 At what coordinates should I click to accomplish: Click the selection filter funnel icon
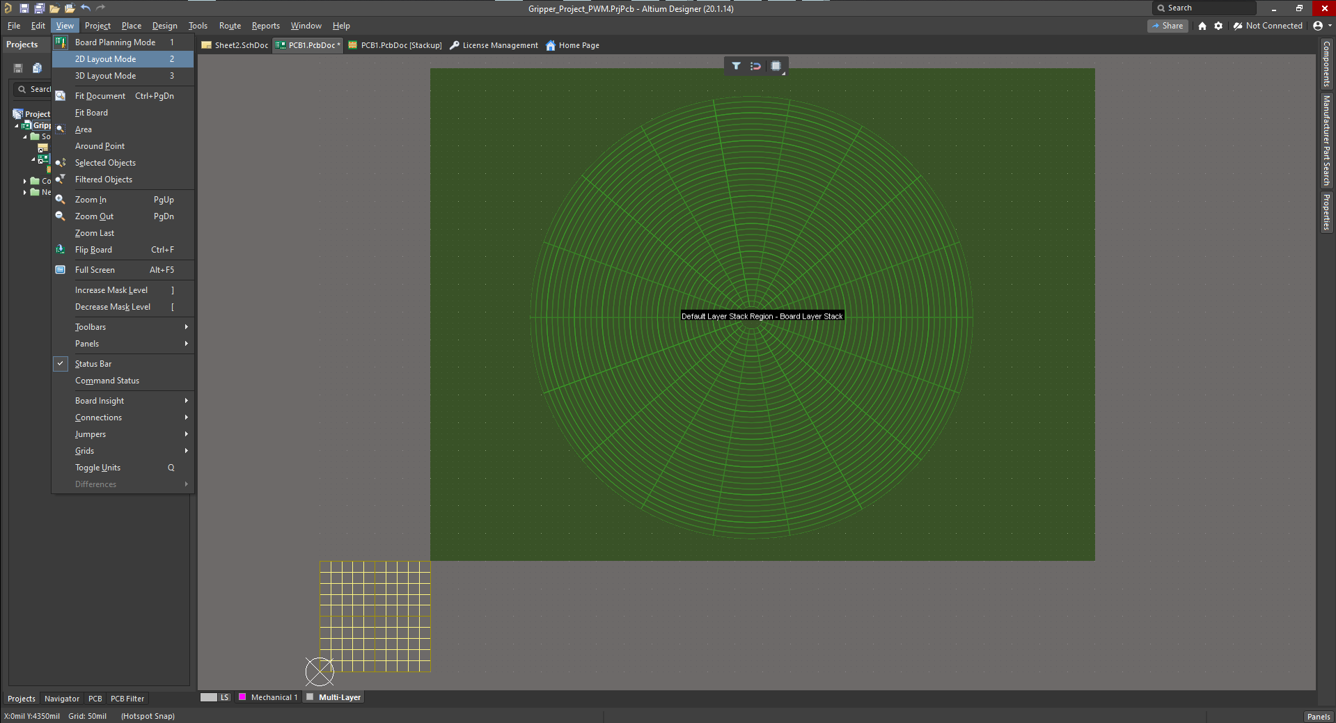coord(736,66)
